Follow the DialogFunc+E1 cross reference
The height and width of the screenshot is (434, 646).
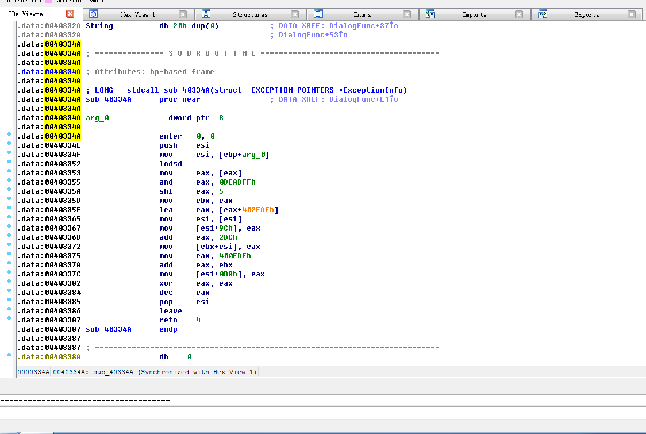(x=363, y=99)
